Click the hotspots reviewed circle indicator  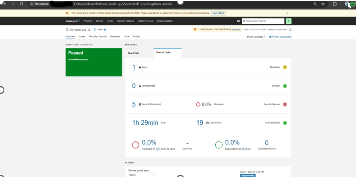point(198,104)
